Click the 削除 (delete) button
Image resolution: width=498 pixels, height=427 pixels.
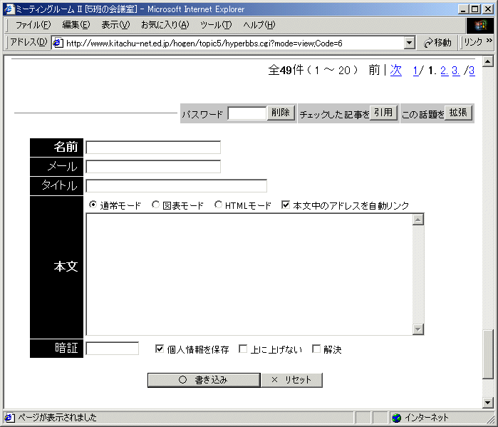click(281, 113)
